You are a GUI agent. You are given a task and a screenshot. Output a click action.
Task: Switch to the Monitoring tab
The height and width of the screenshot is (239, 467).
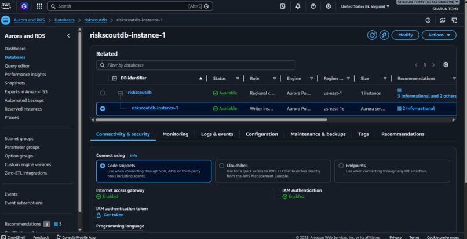(x=176, y=134)
